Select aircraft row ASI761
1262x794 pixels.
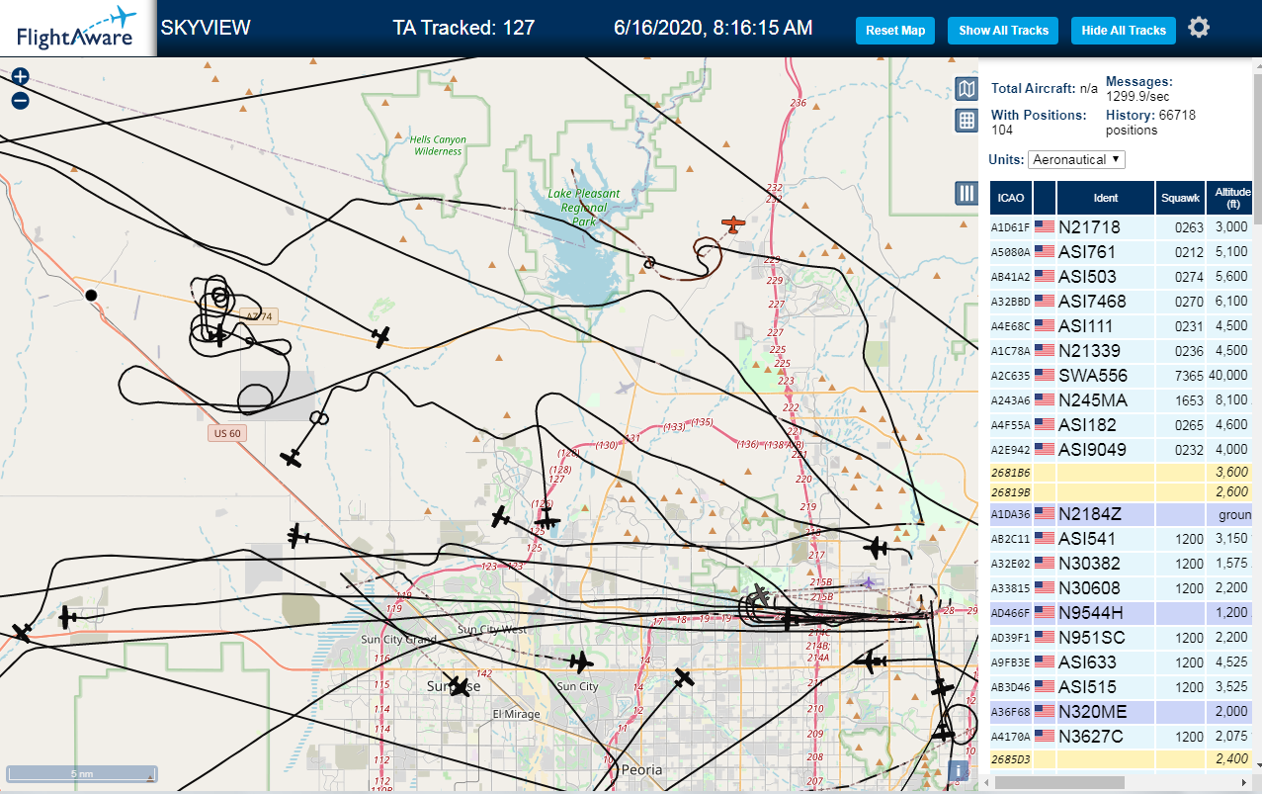(1122, 252)
